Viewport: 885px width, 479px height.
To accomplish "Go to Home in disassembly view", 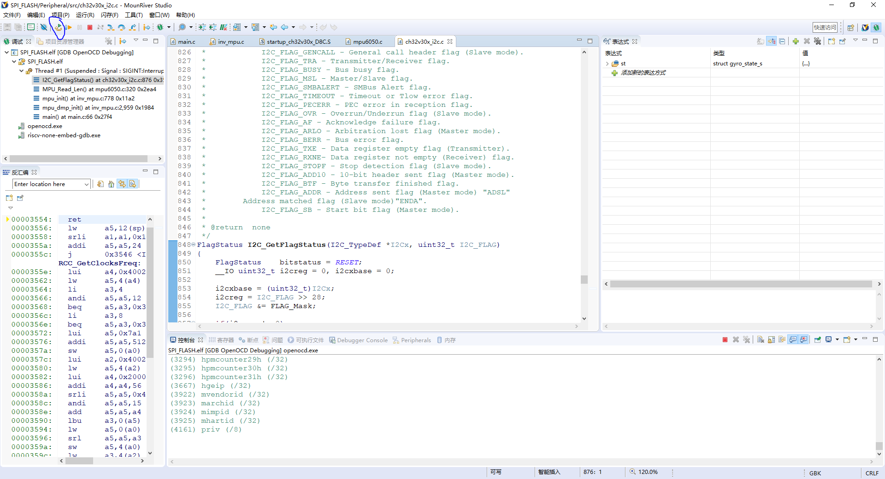I will click(111, 184).
